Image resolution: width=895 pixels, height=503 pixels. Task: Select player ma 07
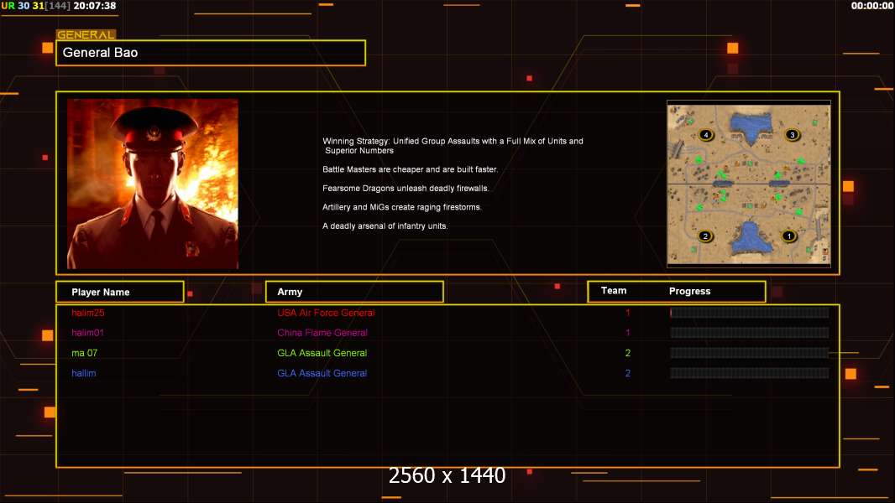click(85, 353)
